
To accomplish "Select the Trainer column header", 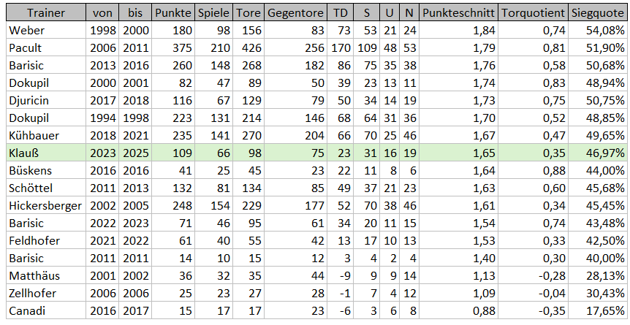I will [46, 13].
